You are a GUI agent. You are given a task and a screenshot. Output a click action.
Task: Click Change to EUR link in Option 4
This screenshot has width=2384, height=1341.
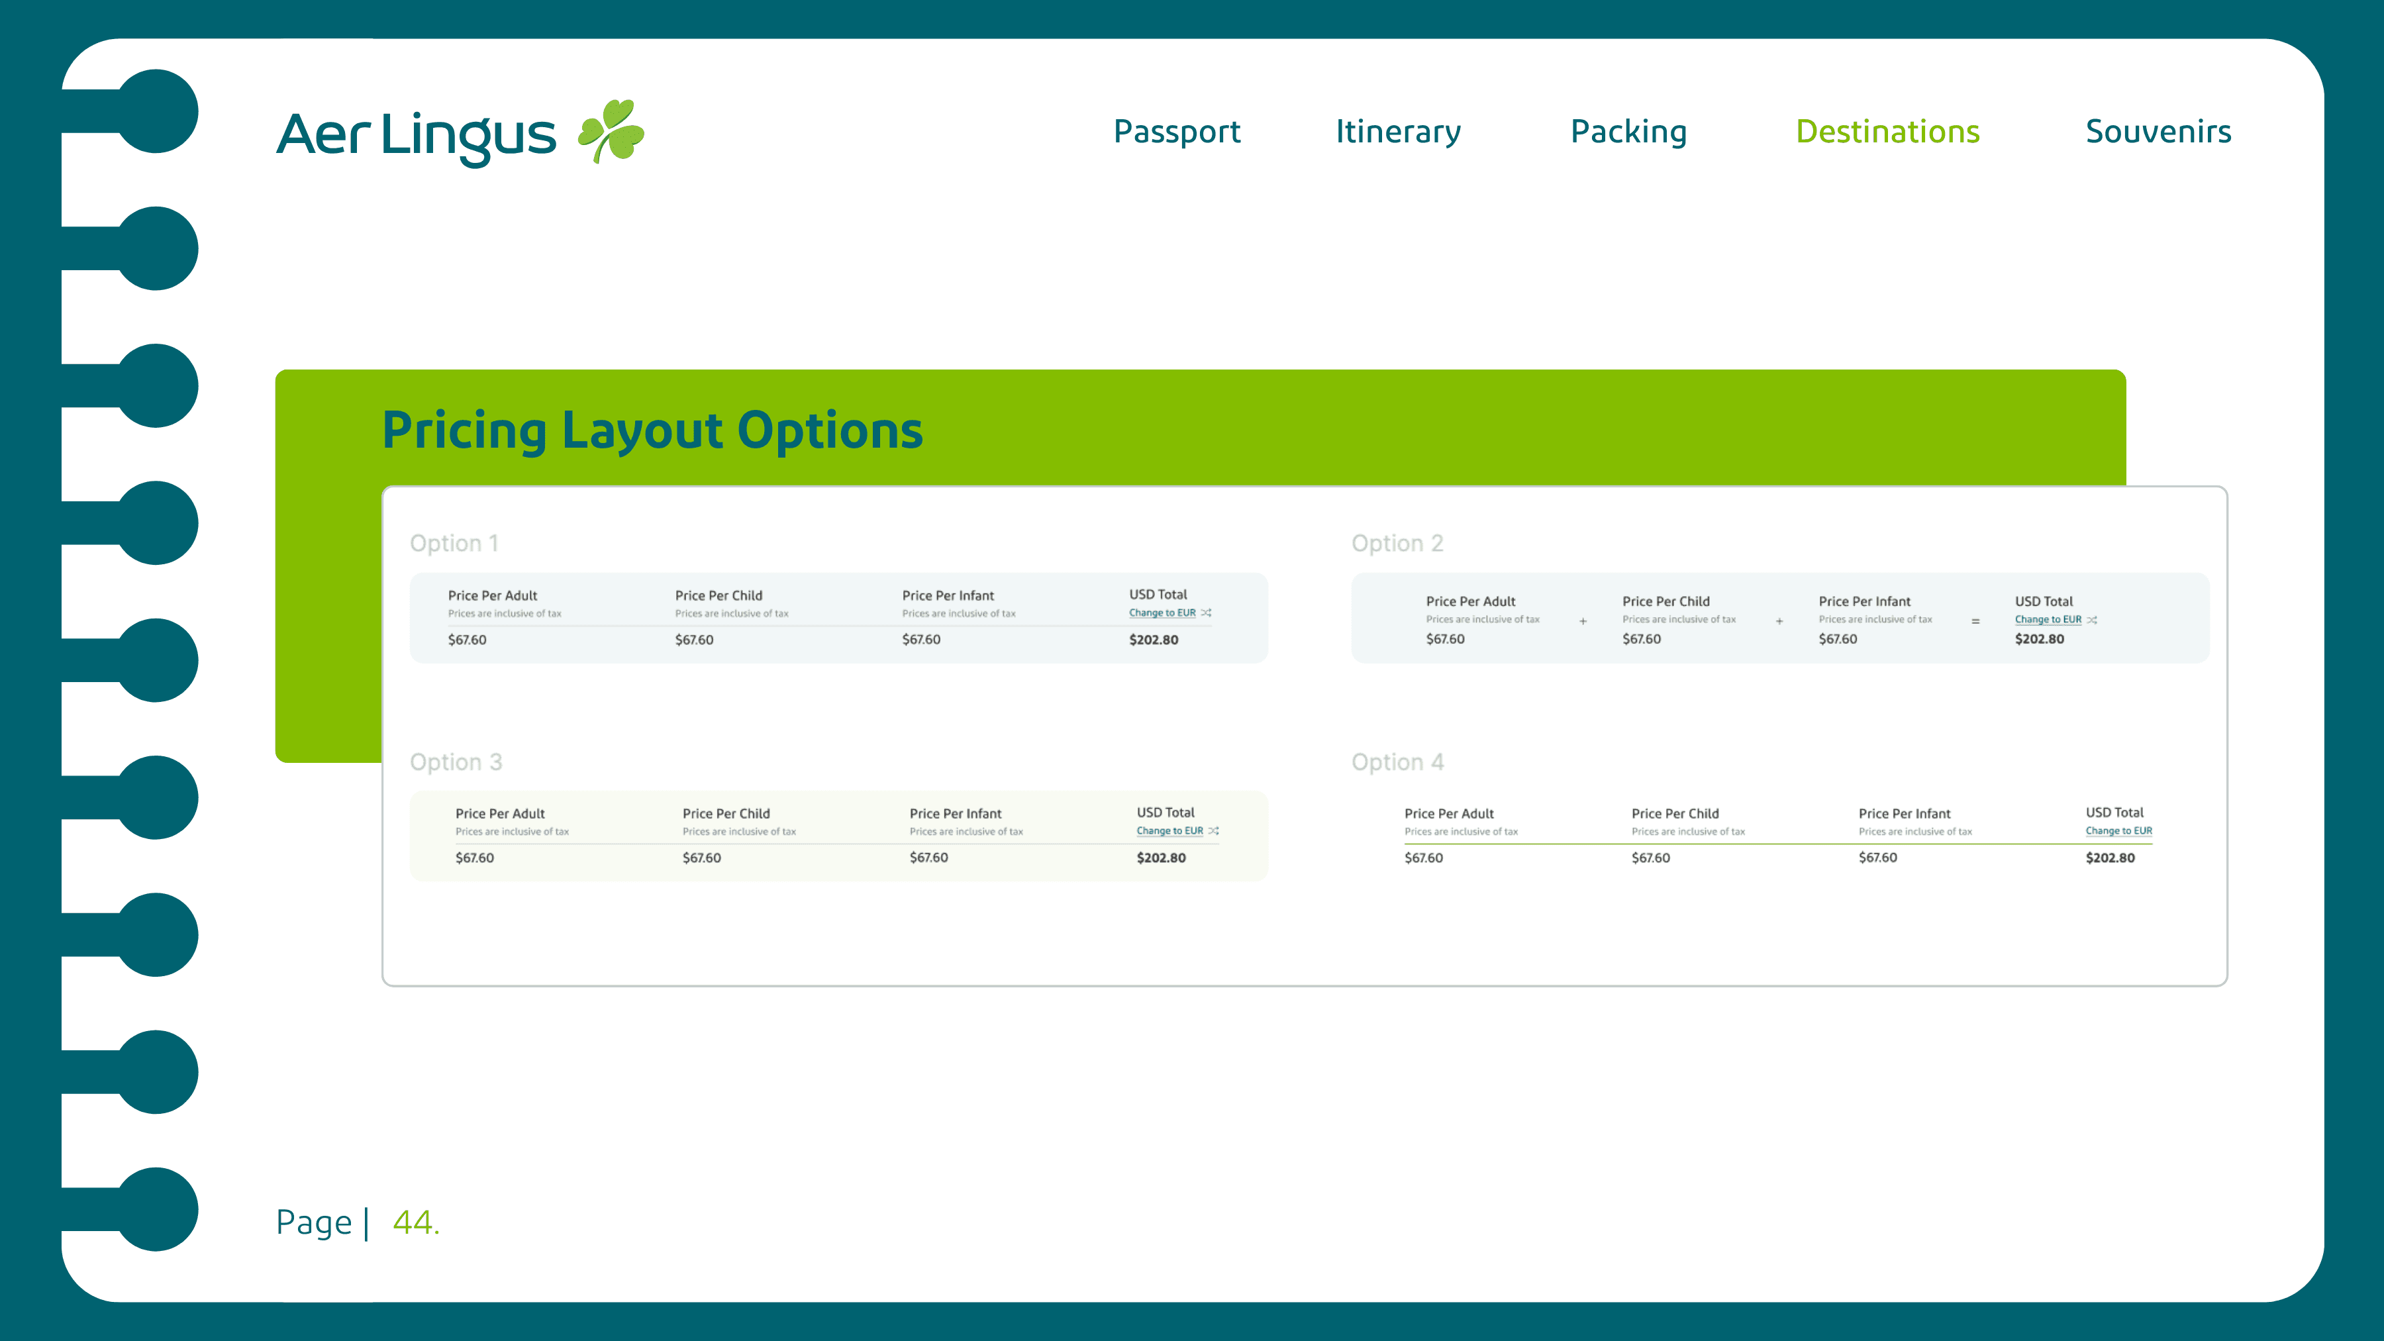pos(2118,831)
